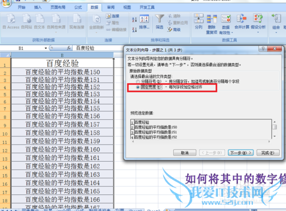Screen dimensions: 286x211
Task: Click preview pane scroll-down arrow
Action: (x=275, y=136)
